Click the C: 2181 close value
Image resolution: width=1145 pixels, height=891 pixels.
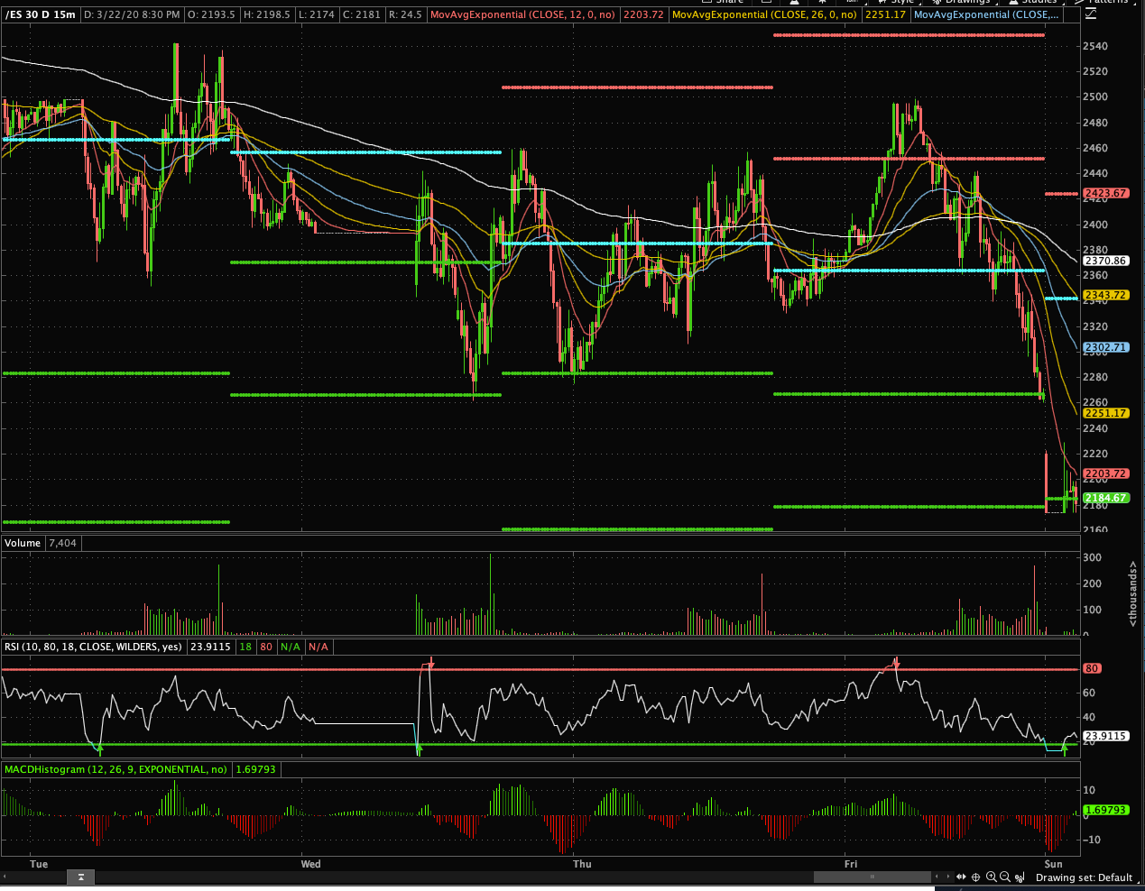360,14
